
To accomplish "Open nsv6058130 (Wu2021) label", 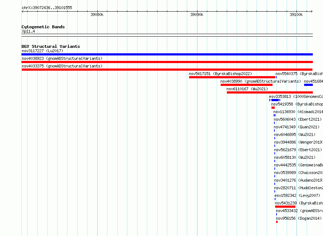I will 295,157.
